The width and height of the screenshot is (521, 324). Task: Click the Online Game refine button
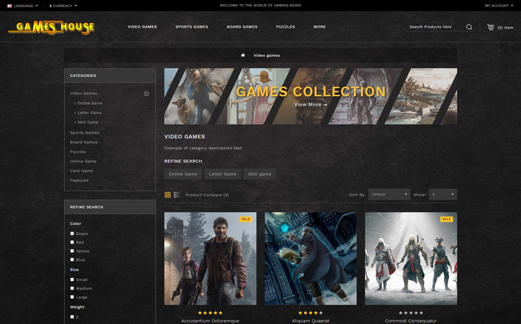coord(182,174)
